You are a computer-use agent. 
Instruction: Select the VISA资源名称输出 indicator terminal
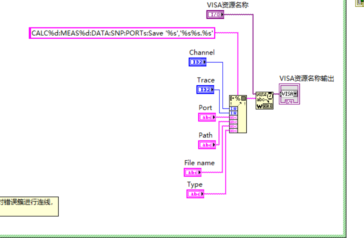pos(289,94)
